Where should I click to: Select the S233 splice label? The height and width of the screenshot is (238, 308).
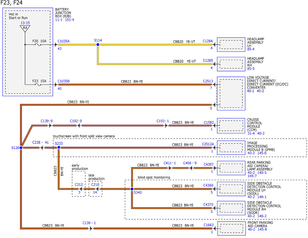click(59, 143)
